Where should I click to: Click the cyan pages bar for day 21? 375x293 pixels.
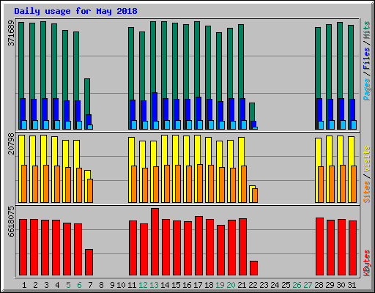244,125
